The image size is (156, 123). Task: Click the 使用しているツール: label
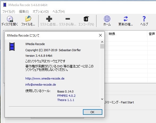38,91
